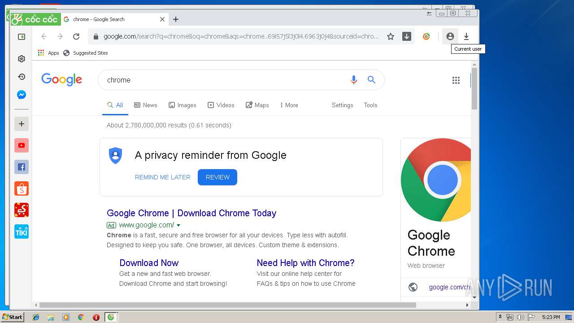Click the taskbar clock 5:23 PM
Image resolution: width=574 pixels, height=323 pixels.
tap(551, 317)
